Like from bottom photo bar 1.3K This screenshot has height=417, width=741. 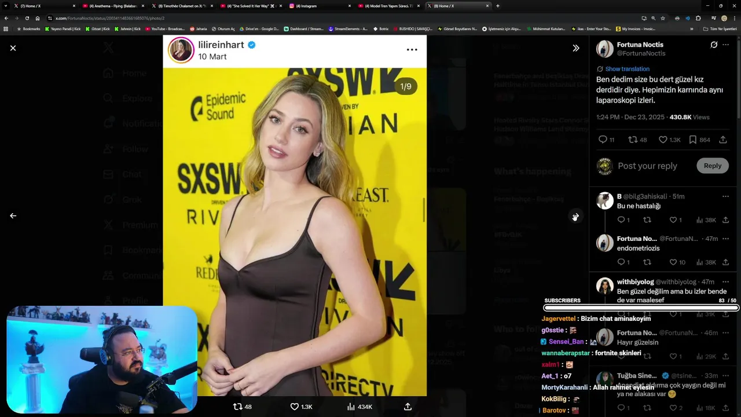(x=301, y=407)
